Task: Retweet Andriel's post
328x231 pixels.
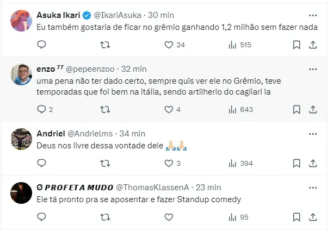Action: [105, 163]
